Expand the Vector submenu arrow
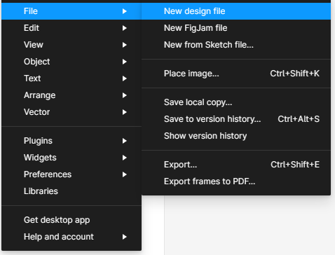This screenshot has width=335, height=255. (125, 112)
